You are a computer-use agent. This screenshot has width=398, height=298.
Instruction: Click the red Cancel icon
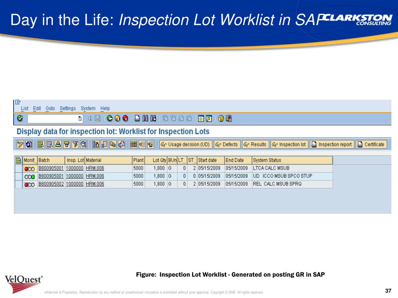point(126,118)
